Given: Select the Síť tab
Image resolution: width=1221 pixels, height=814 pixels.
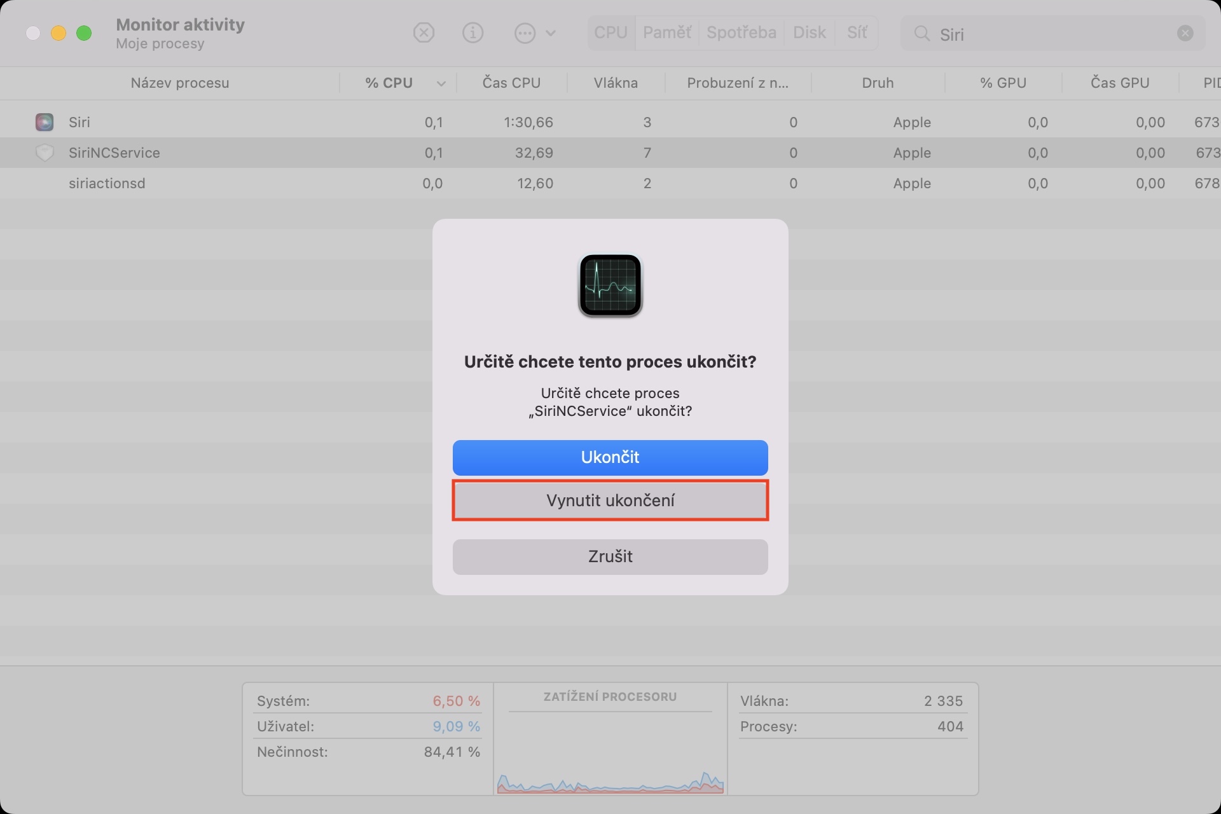Looking at the screenshot, I should 857,32.
